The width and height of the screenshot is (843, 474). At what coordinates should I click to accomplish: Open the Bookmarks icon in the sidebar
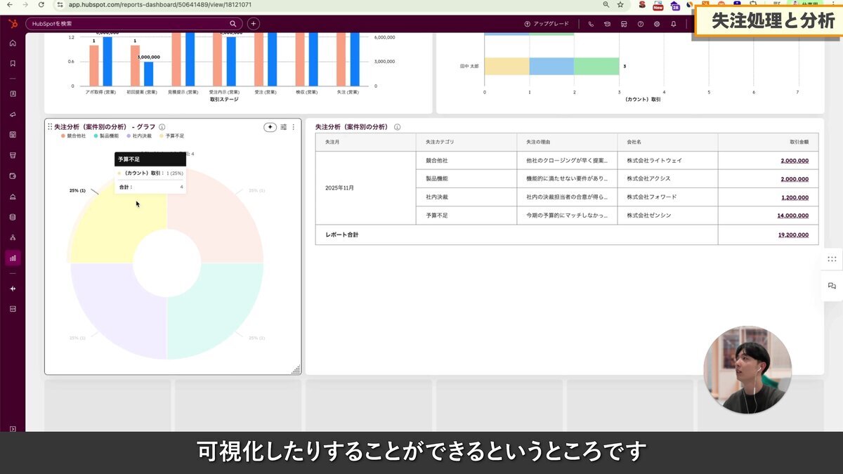click(x=11, y=61)
